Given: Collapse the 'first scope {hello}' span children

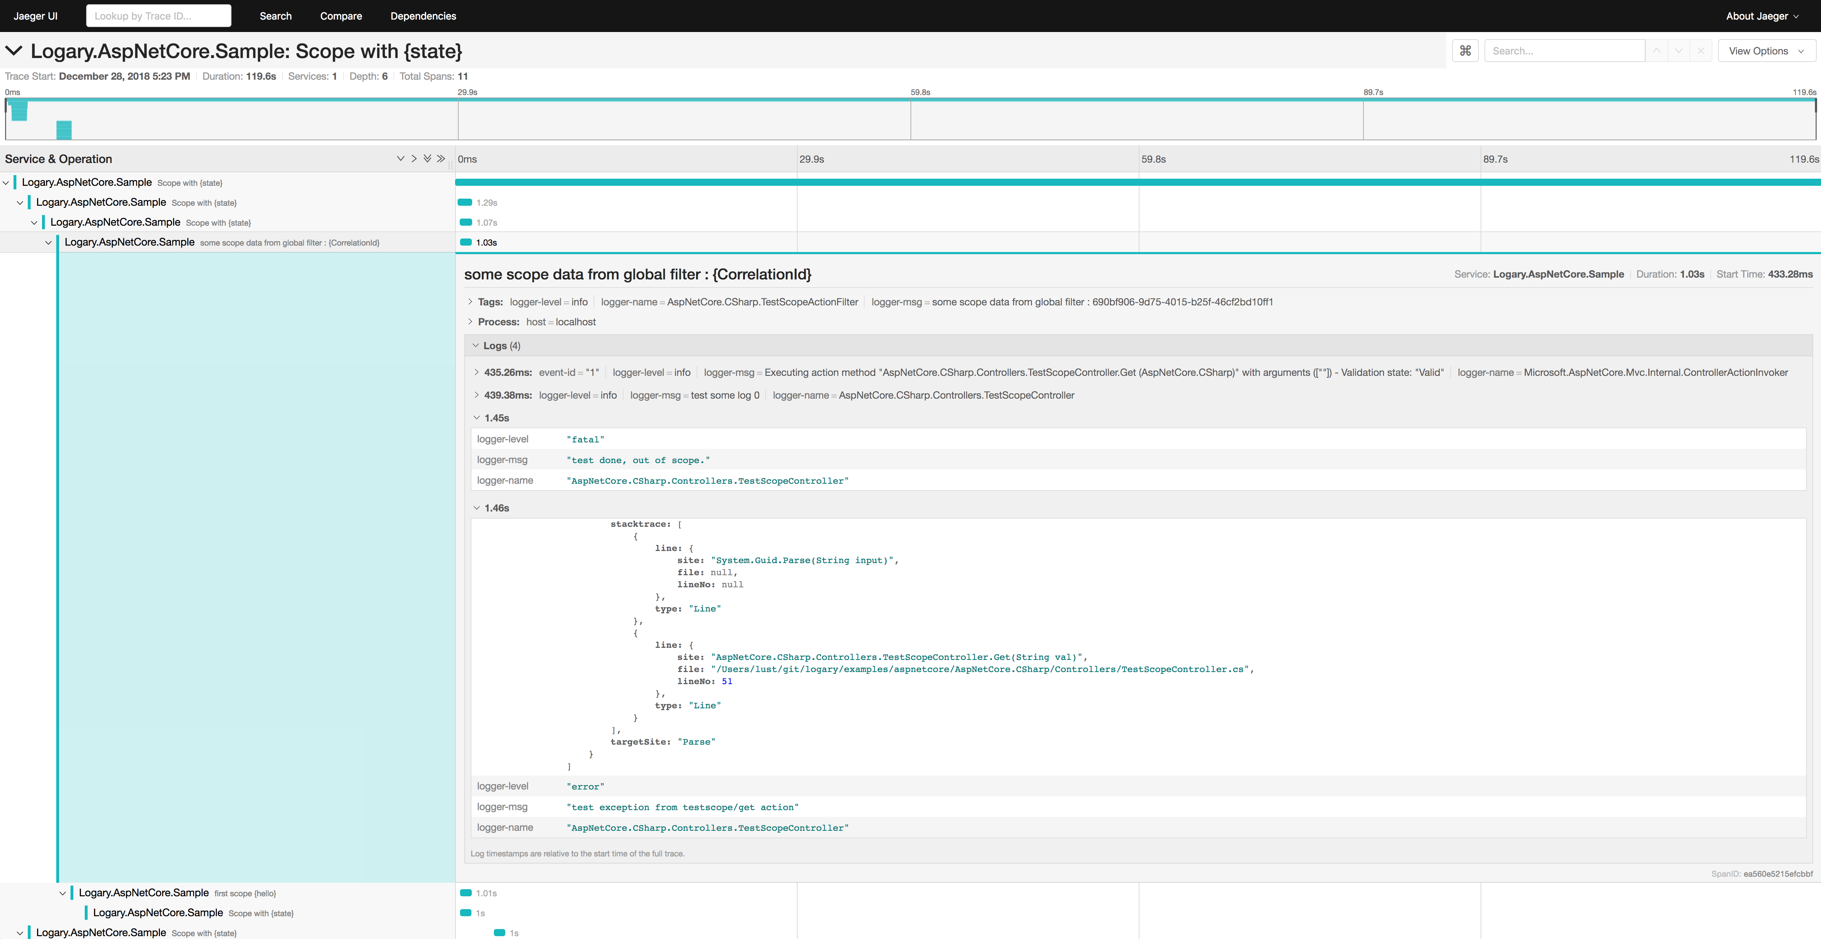Looking at the screenshot, I should click(63, 894).
